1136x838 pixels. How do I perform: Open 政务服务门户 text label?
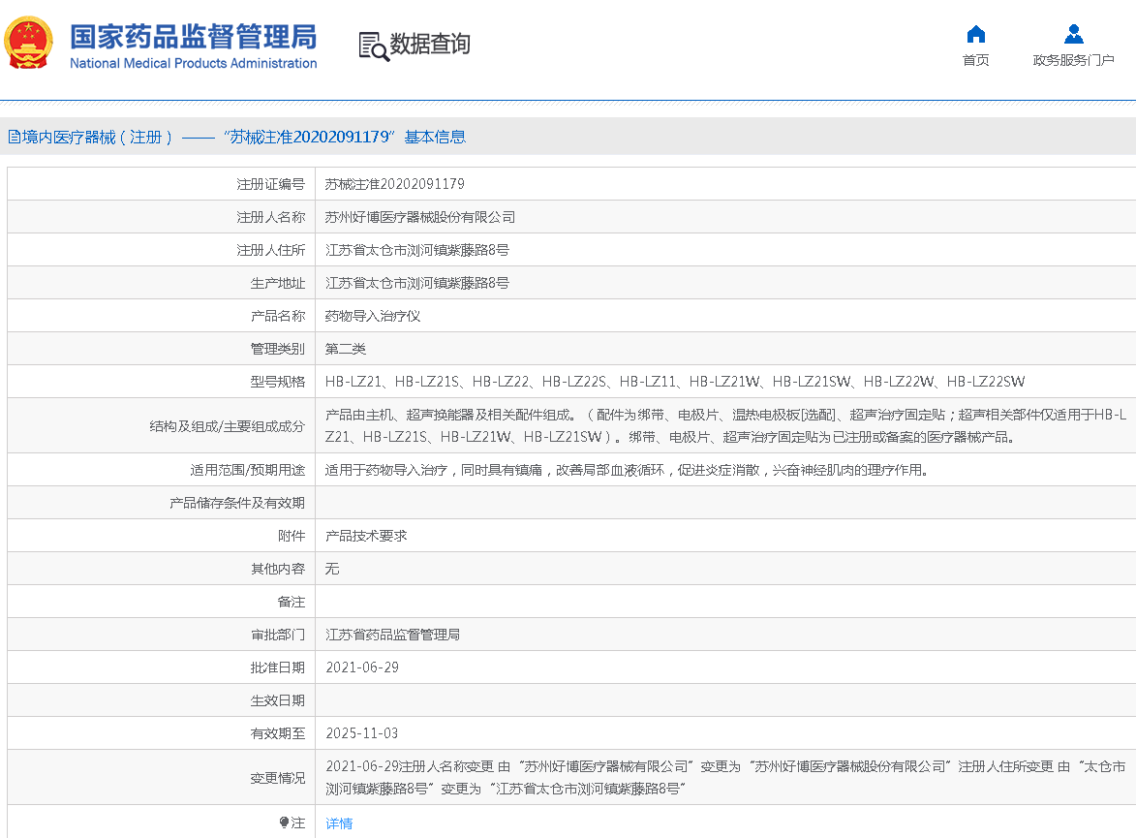coord(1073,61)
